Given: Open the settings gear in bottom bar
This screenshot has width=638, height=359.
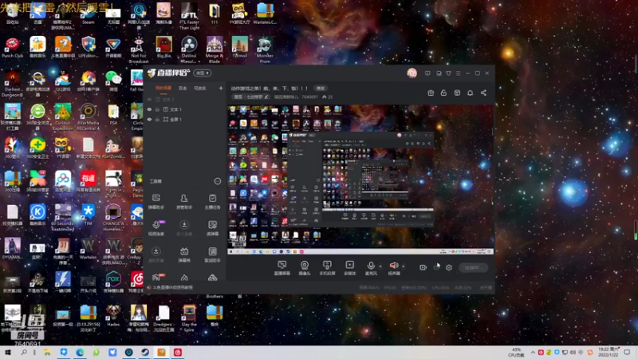Looking at the screenshot, I should (449, 267).
